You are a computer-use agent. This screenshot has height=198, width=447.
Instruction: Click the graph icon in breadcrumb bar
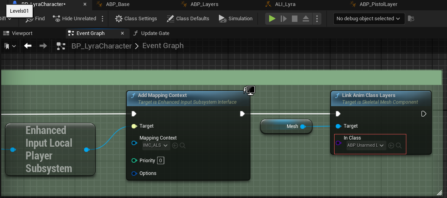(61, 46)
